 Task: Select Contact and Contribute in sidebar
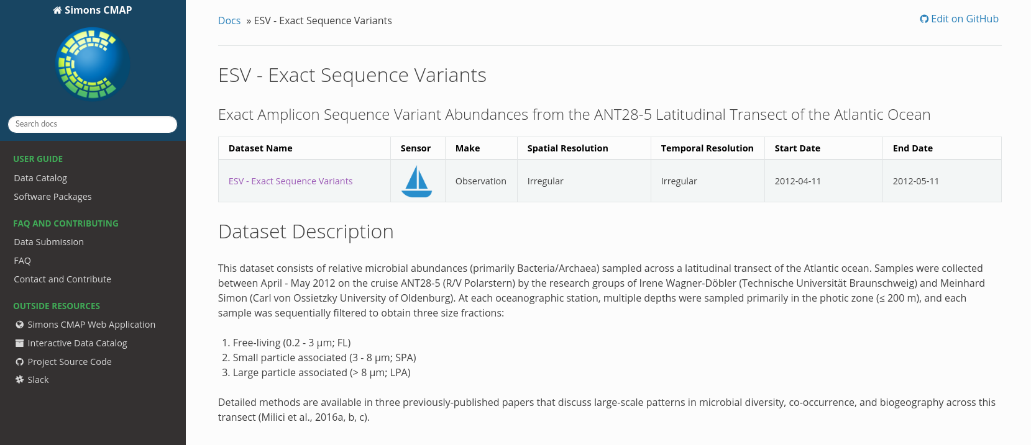coord(62,279)
